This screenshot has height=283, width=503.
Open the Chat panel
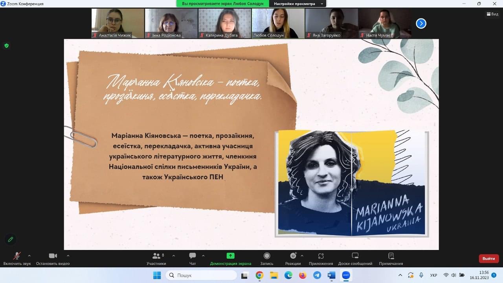193,259
